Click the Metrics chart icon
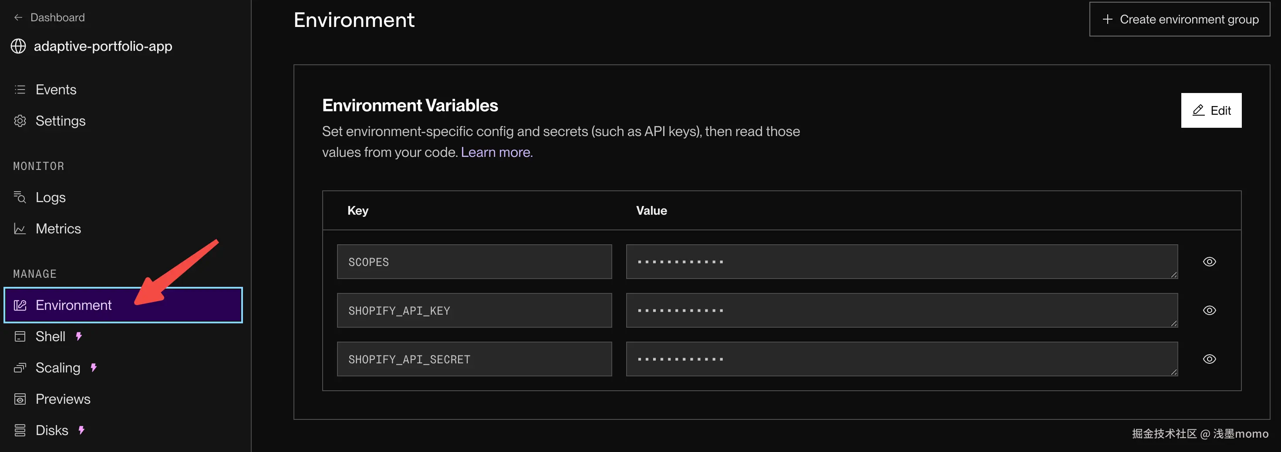The width and height of the screenshot is (1281, 452). pyautogui.click(x=20, y=229)
